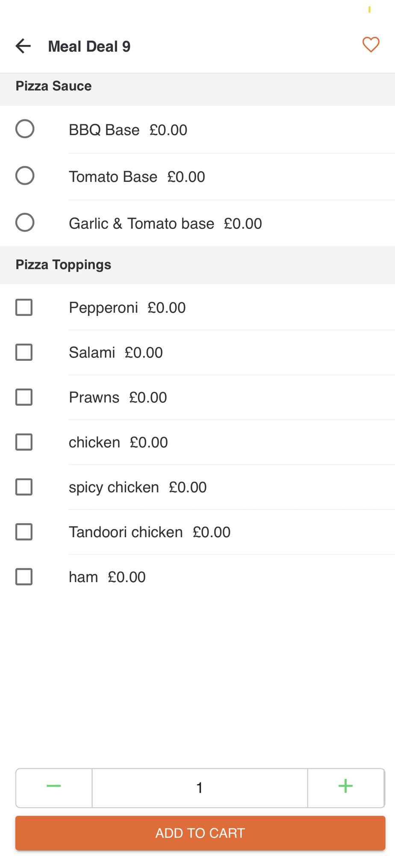Check the Pepperoni topping box
The width and height of the screenshot is (395, 856).
click(24, 307)
